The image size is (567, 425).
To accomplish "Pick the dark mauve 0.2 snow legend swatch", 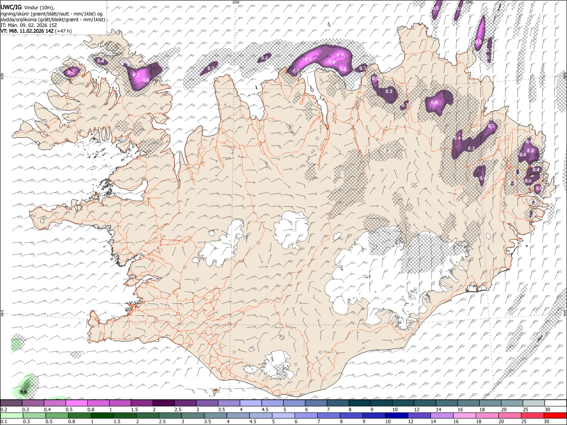I will pyautogui.click(x=11, y=403).
